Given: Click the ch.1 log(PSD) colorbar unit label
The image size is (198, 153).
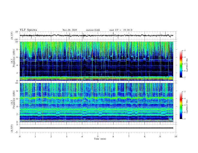Looking at the screenshot, I should pyautogui.click(x=187, y=65).
